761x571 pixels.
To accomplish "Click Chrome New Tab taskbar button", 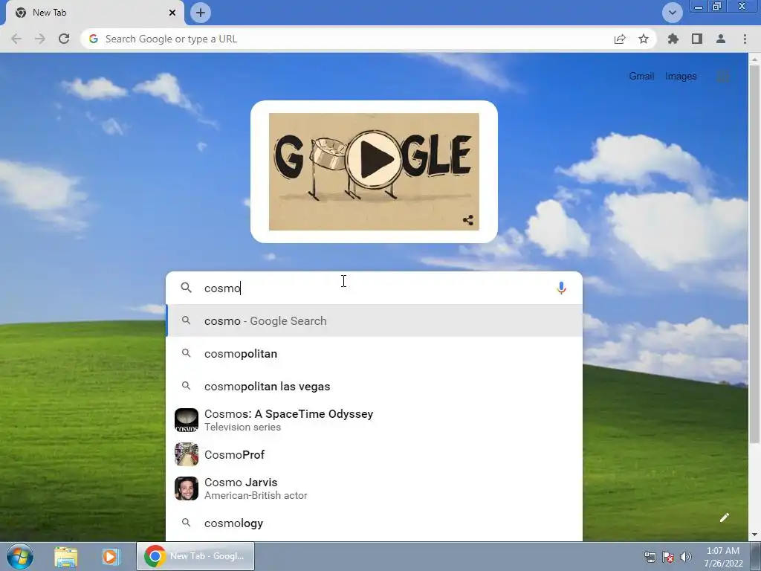I will point(195,556).
